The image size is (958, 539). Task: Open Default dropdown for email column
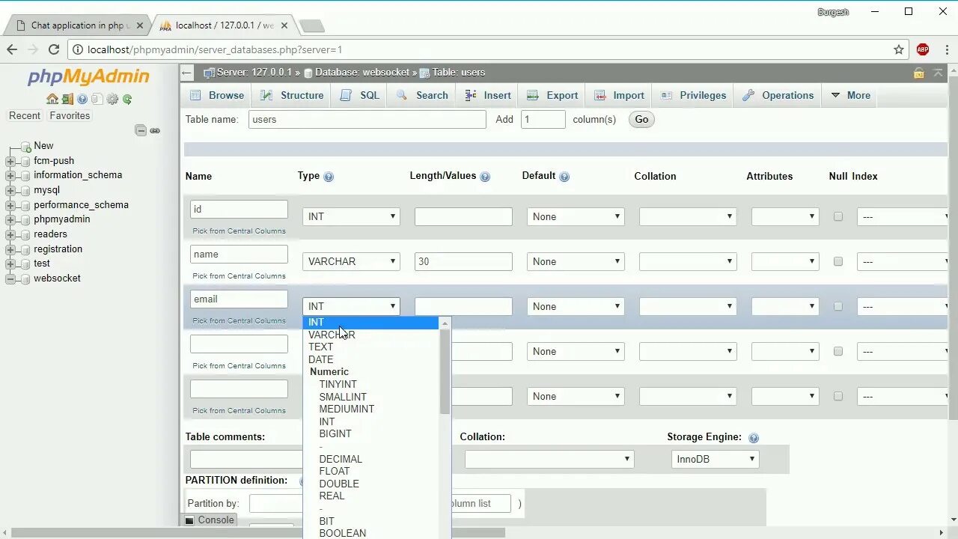coord(576,306)
